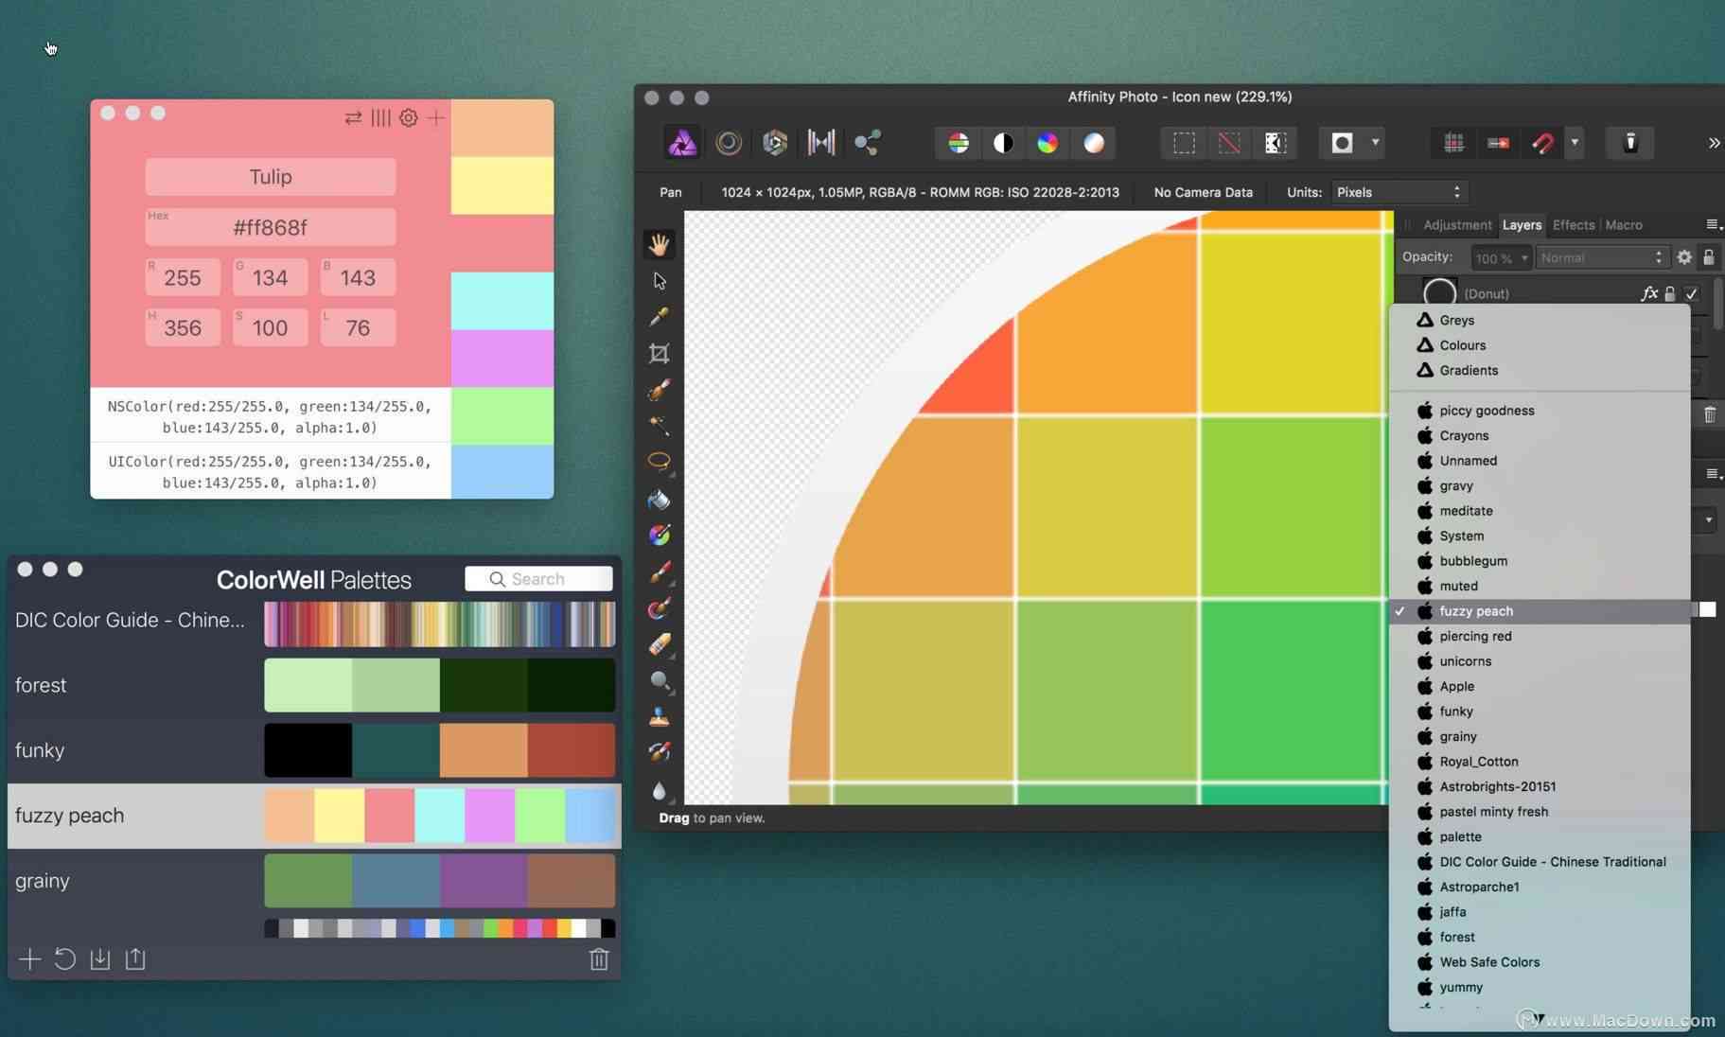Apply Auto Levels from toolbar

pos(959,143)
